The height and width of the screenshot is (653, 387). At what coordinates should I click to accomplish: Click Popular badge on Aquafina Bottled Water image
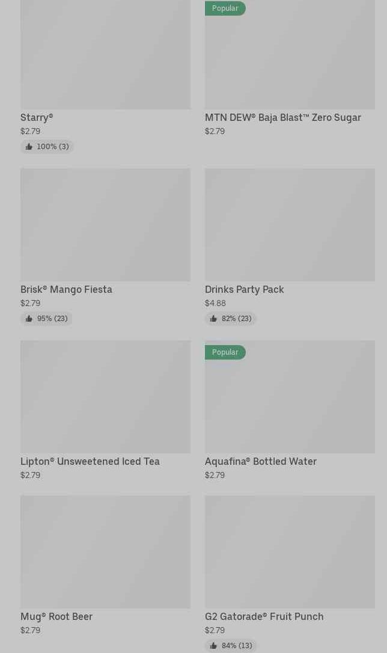pyautogui.click(x=225, y=352)
